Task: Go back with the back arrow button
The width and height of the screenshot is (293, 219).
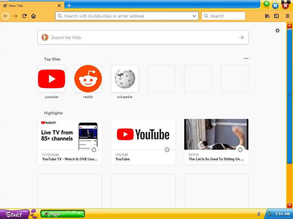Action: [6, 16]
